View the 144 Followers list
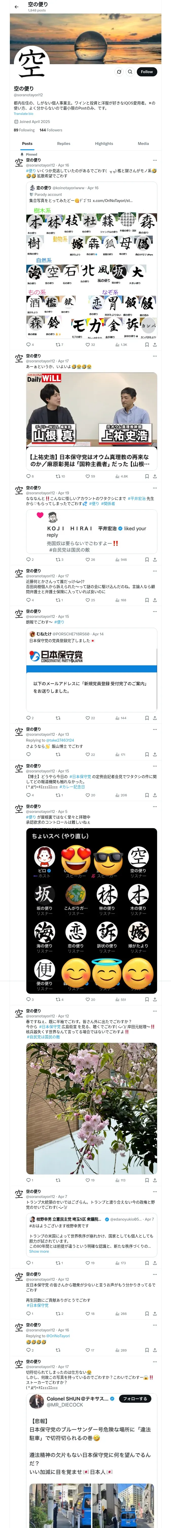The height and width of the screenshot is (1528, 171). point(51,130)
